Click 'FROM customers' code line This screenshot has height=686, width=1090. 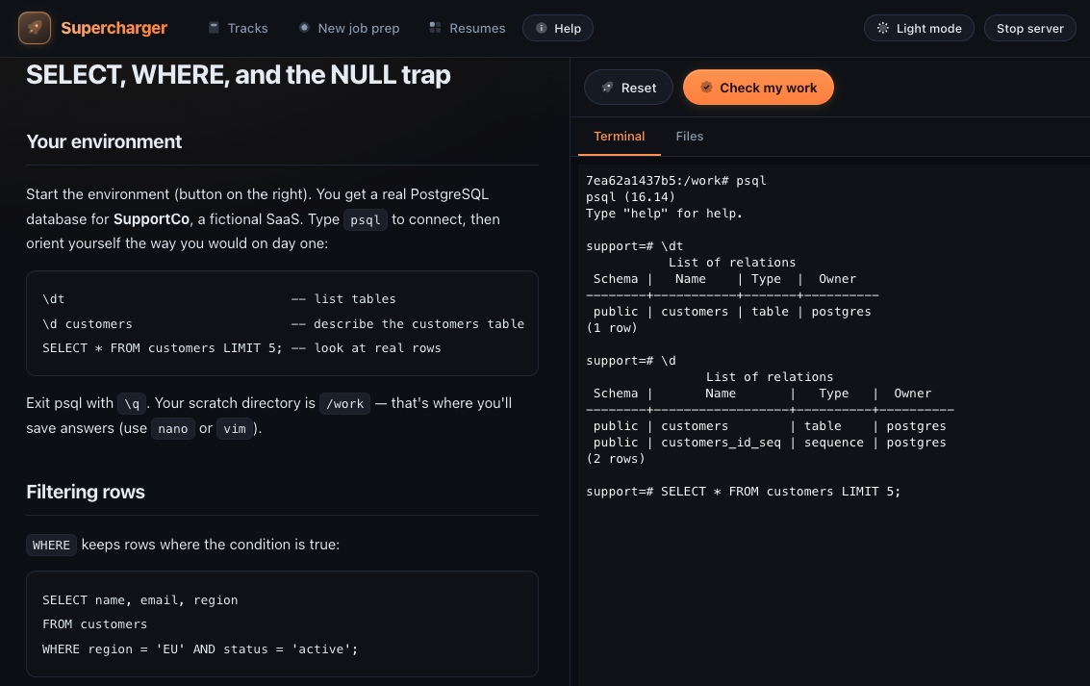click(x=94, y=624)
